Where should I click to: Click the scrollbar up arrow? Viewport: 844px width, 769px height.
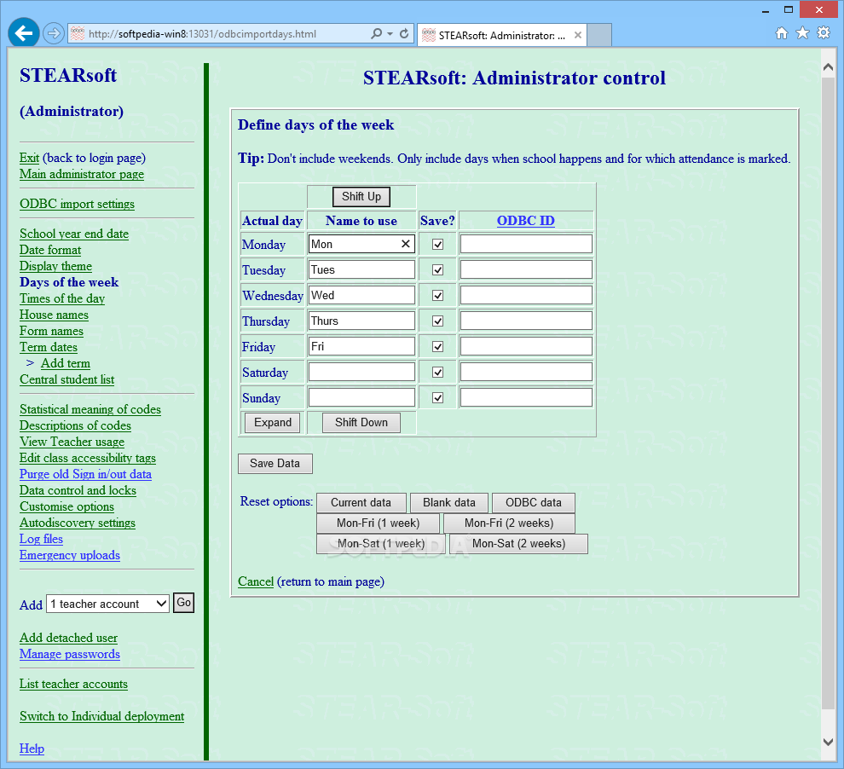829,67
